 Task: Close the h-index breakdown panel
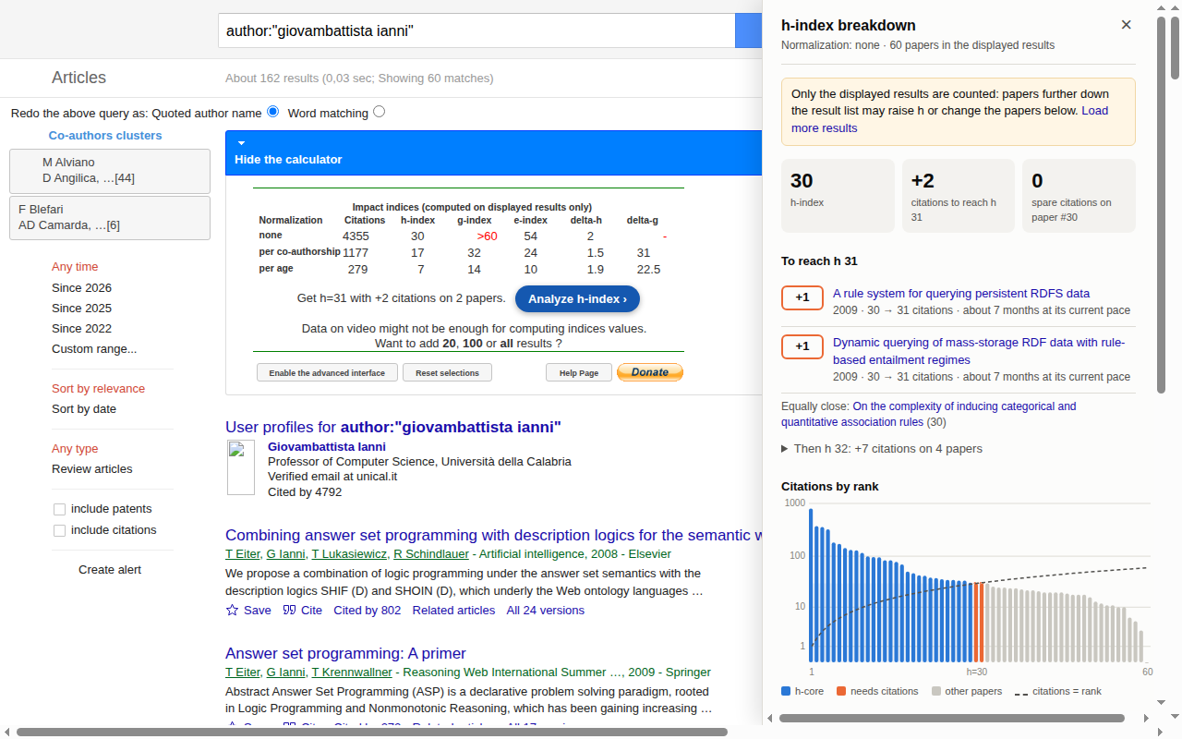click(x=1126, y=25)
